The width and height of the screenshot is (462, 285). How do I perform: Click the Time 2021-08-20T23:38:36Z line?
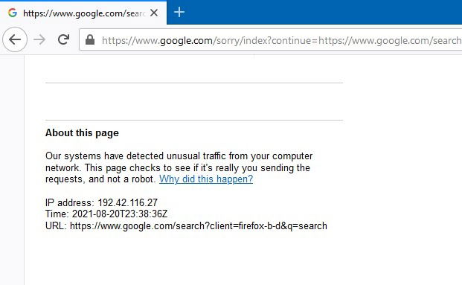point(106,214)
